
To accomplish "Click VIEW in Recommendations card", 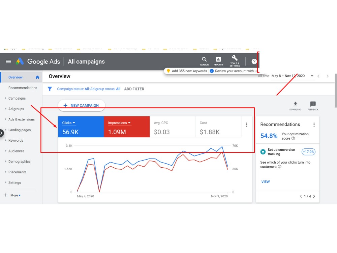I will 266,182.
